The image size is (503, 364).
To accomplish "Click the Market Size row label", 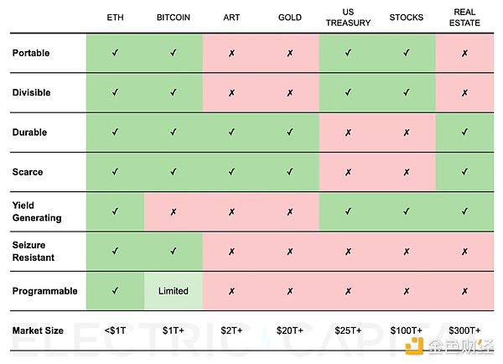I will point(38,330).
